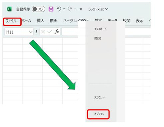This screenshot has width=164, height=127.
Task: Toggle the 自動保存 AutoSave switch
Action: (38, 9)
